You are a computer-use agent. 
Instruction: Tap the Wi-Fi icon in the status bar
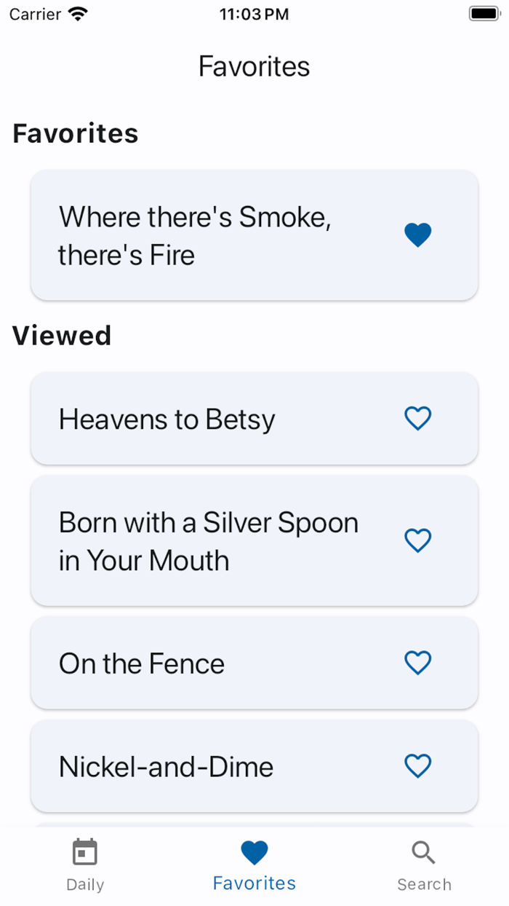coord(75,12)
